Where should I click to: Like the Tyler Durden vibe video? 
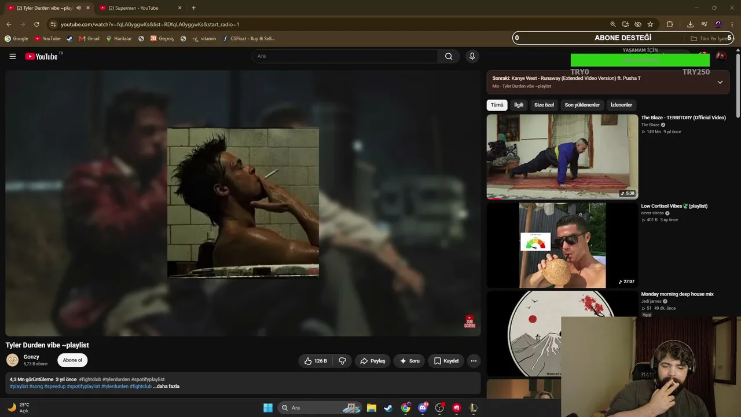point(316,361)
